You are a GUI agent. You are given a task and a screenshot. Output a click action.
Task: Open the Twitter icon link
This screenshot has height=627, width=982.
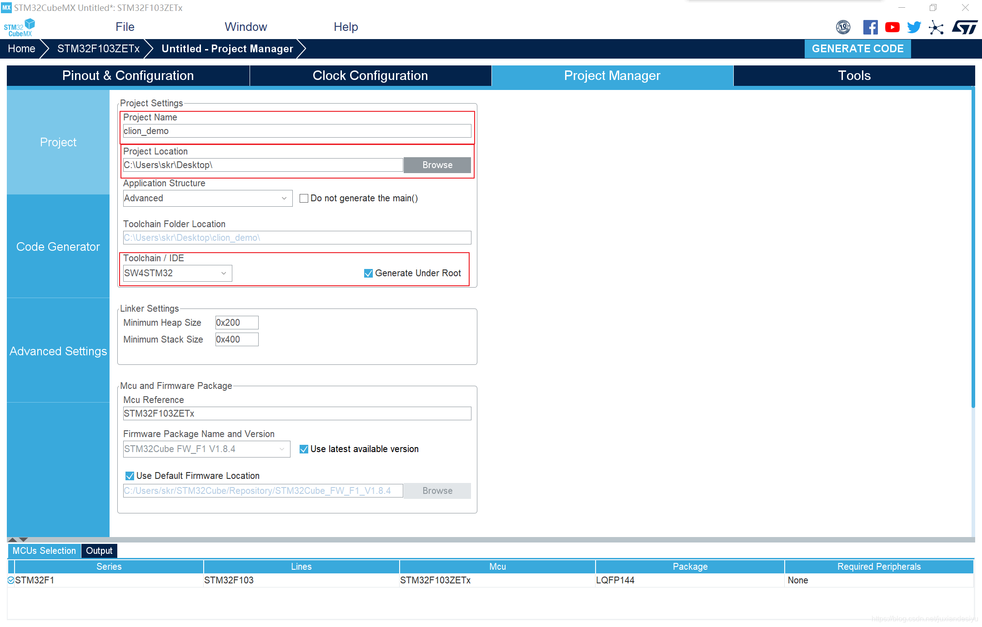tap(914, 27)
